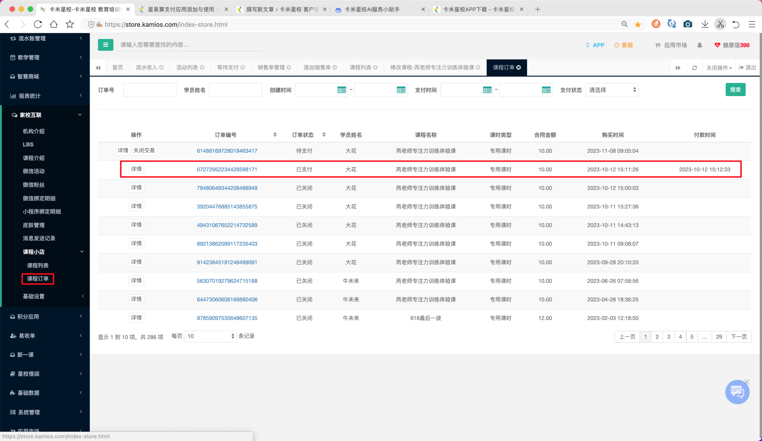Image resolution: width=762 pixels, height=441 pixels.
Task: Sort by 订单编号 column arrows
Action: point(275,135)
